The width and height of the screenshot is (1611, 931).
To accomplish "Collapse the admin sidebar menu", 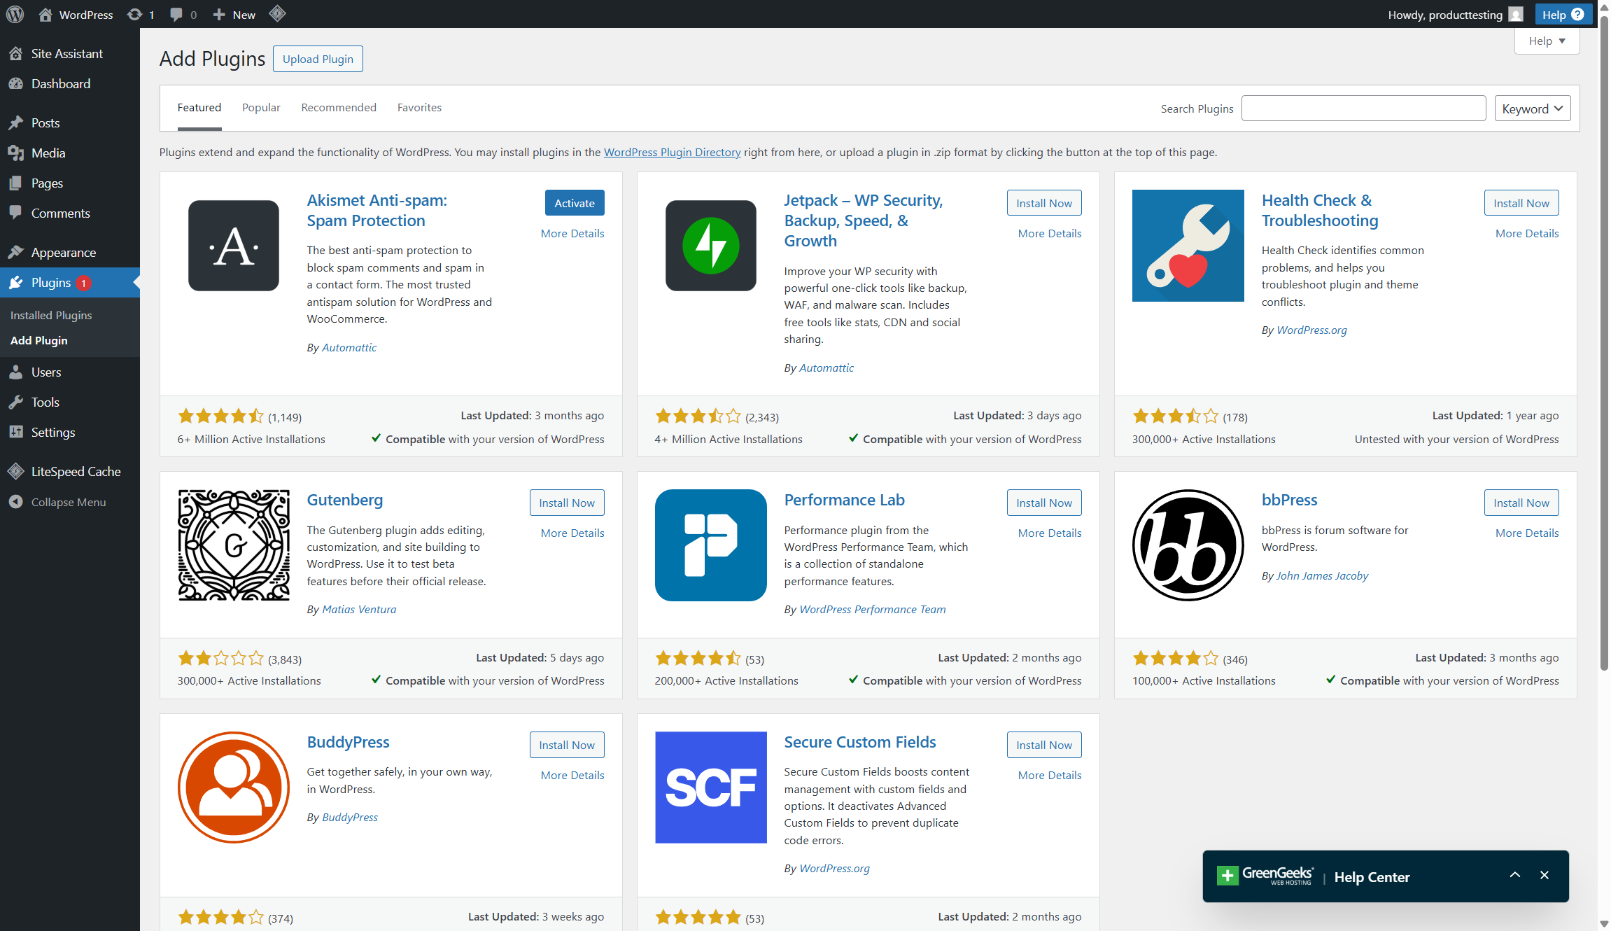I will tap(68, 502).
